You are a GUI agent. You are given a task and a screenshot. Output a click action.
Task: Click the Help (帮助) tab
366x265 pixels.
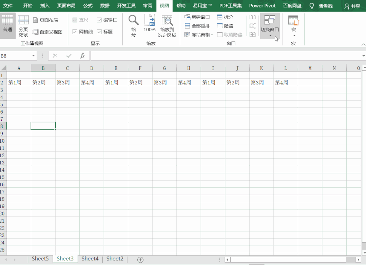tap(181, 6)
